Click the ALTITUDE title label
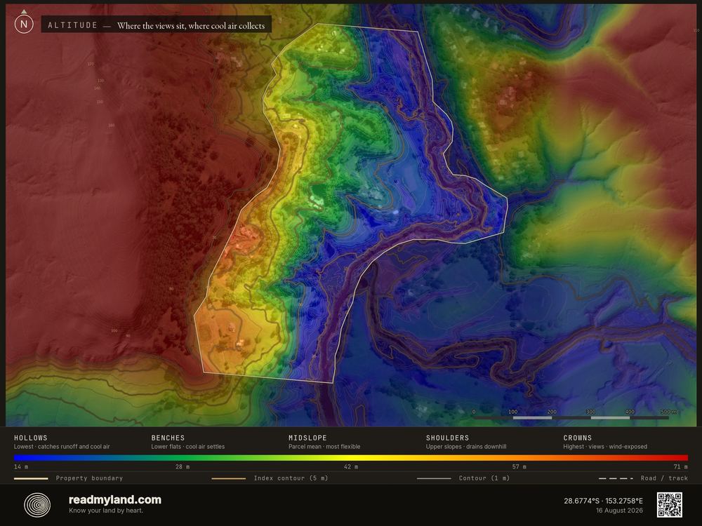The image size is (702, 526). tap(72, 25)
